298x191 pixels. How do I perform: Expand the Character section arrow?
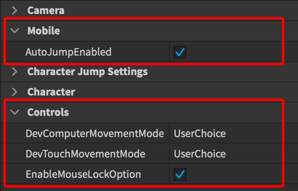click(x=15, y=92)
